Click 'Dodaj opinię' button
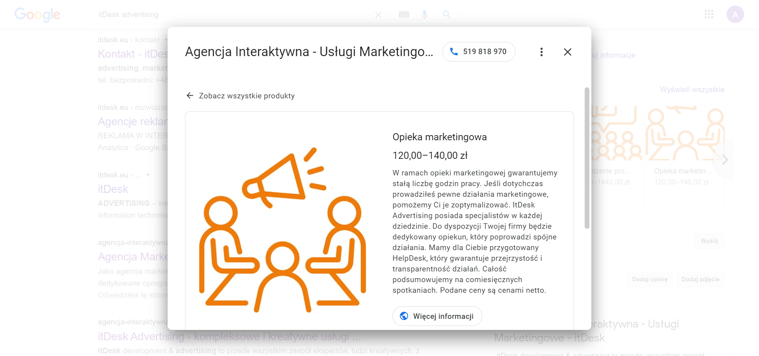This screenshot has height=356, width=759. pyautogui.click(x=649, y=279)
